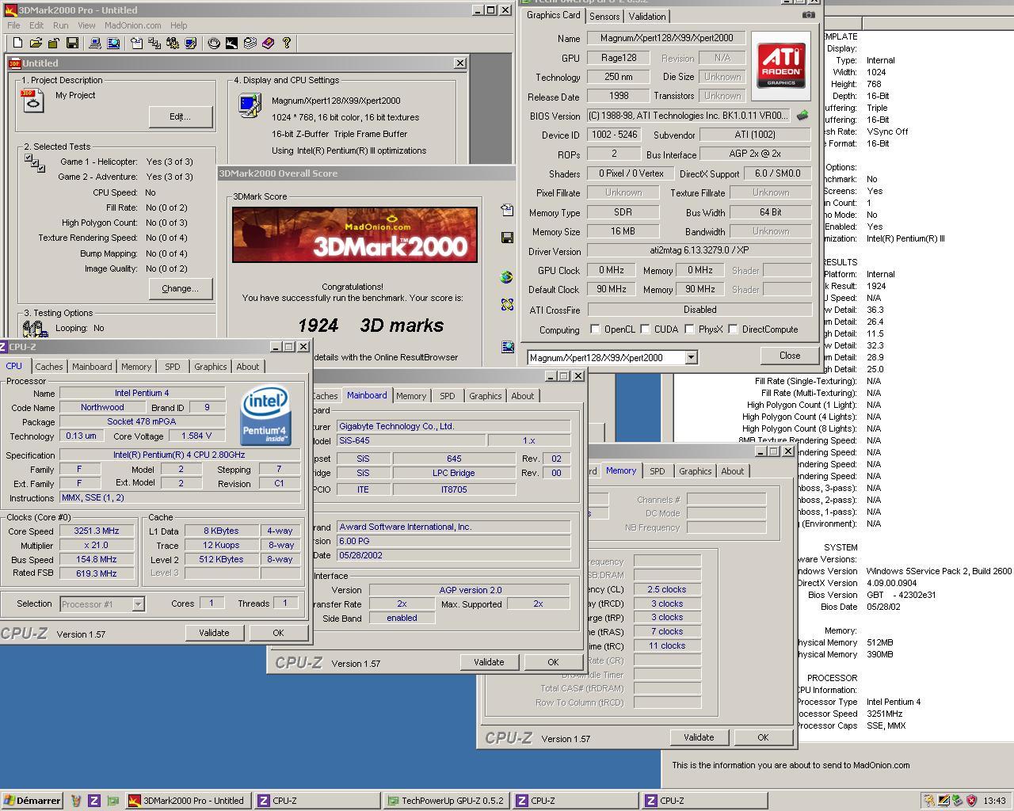
Task: Open the Processor #1 selection dropdown in CPU-Z
Action: [138, 604]
